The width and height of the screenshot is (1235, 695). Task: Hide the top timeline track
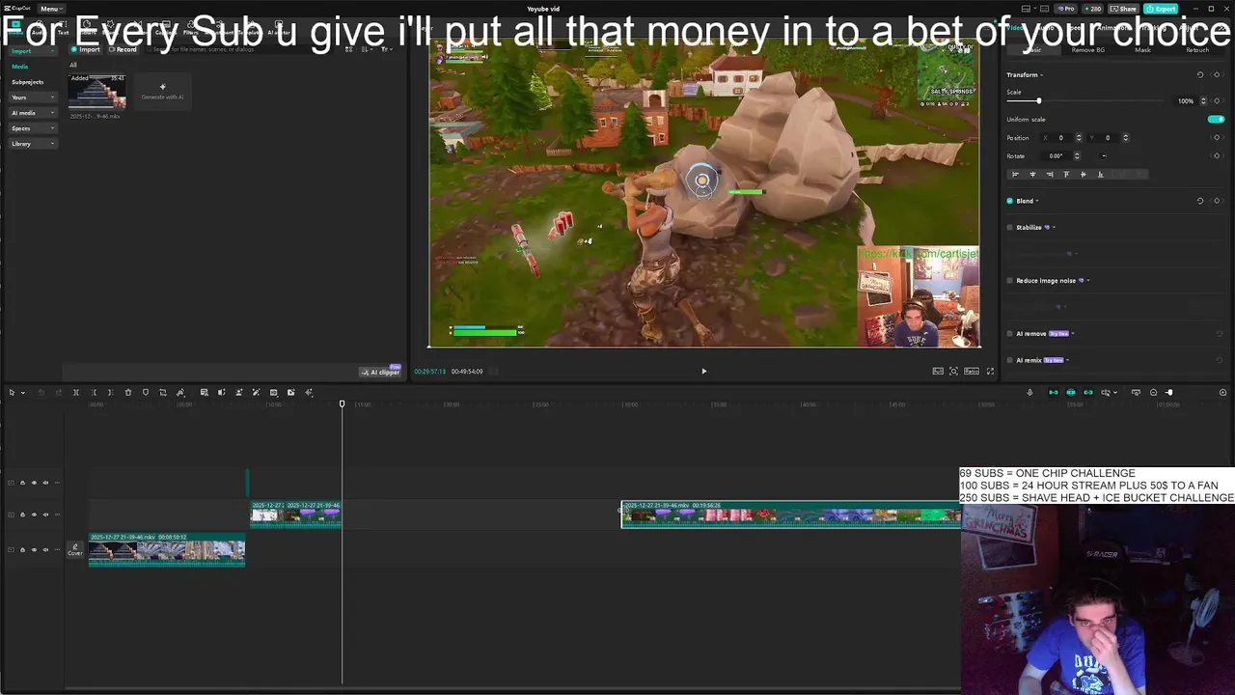coord(34,483)
